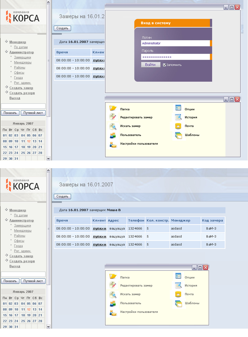The width and height of the screenshot is (248, 337).
Task: Click the Логин input field with Administrator
Action: pyautogui.click(x=175, y=43)
